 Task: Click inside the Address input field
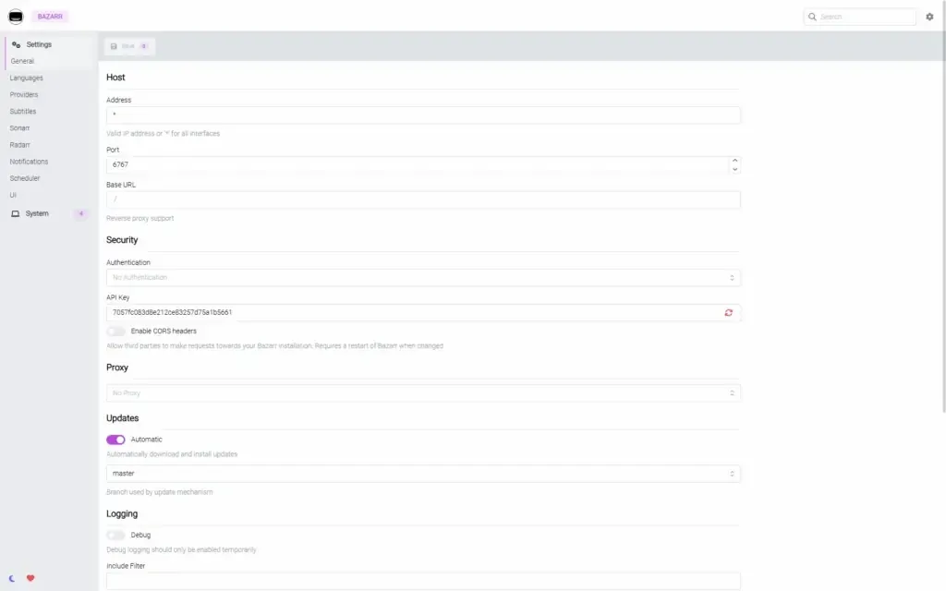click(x=421, y=115)
